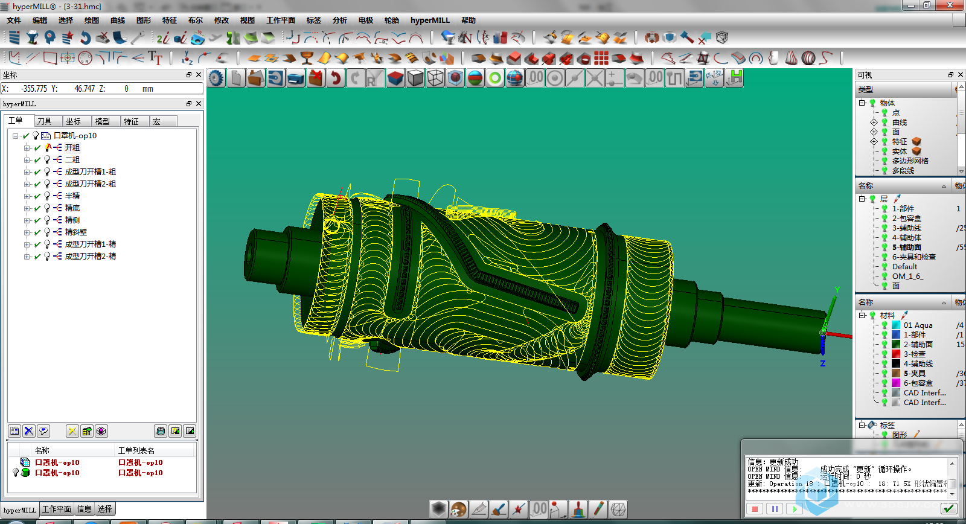966x524 pixels.
Task: Expand the 开粗 job tree node
Action: click(x=27, y=147)
